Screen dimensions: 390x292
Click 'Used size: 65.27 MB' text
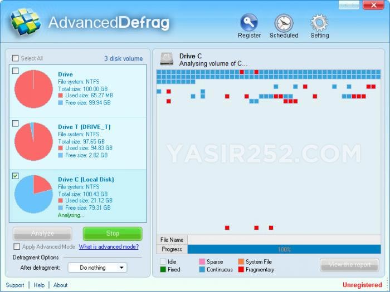(89, 95)
